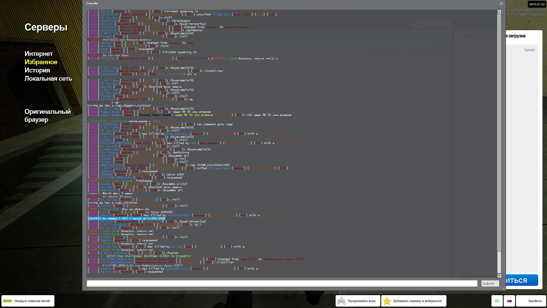Open language selection via Russian flag icon
This screenshot has height=308, width=547.
pos(509,301)
